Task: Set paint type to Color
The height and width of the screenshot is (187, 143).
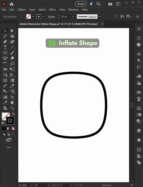Action: [4, 129]
